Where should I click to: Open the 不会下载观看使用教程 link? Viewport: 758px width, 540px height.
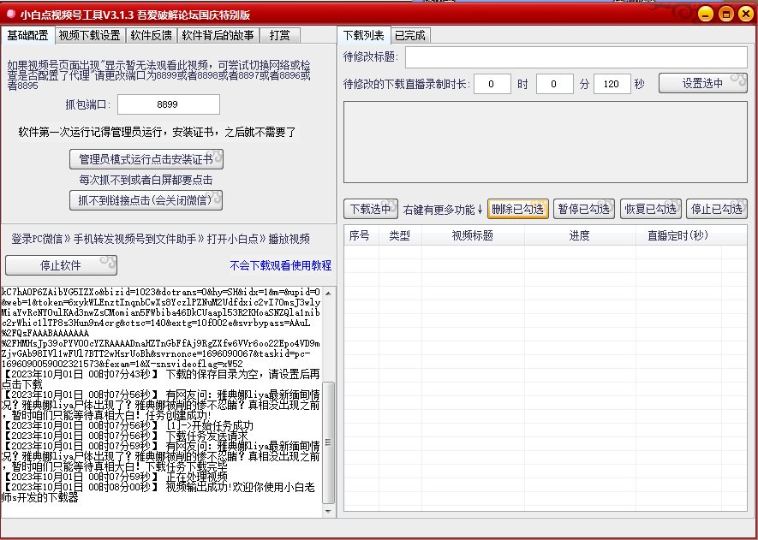(280, 265)
